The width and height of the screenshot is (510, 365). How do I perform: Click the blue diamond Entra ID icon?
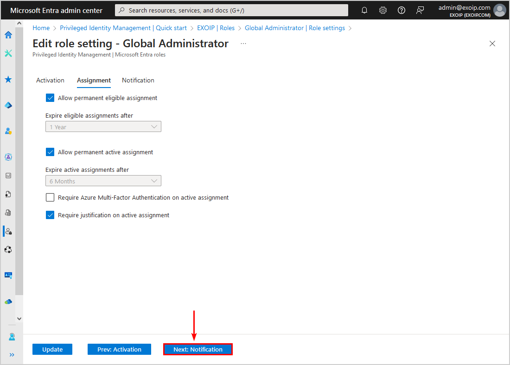[x=8, y=105]
